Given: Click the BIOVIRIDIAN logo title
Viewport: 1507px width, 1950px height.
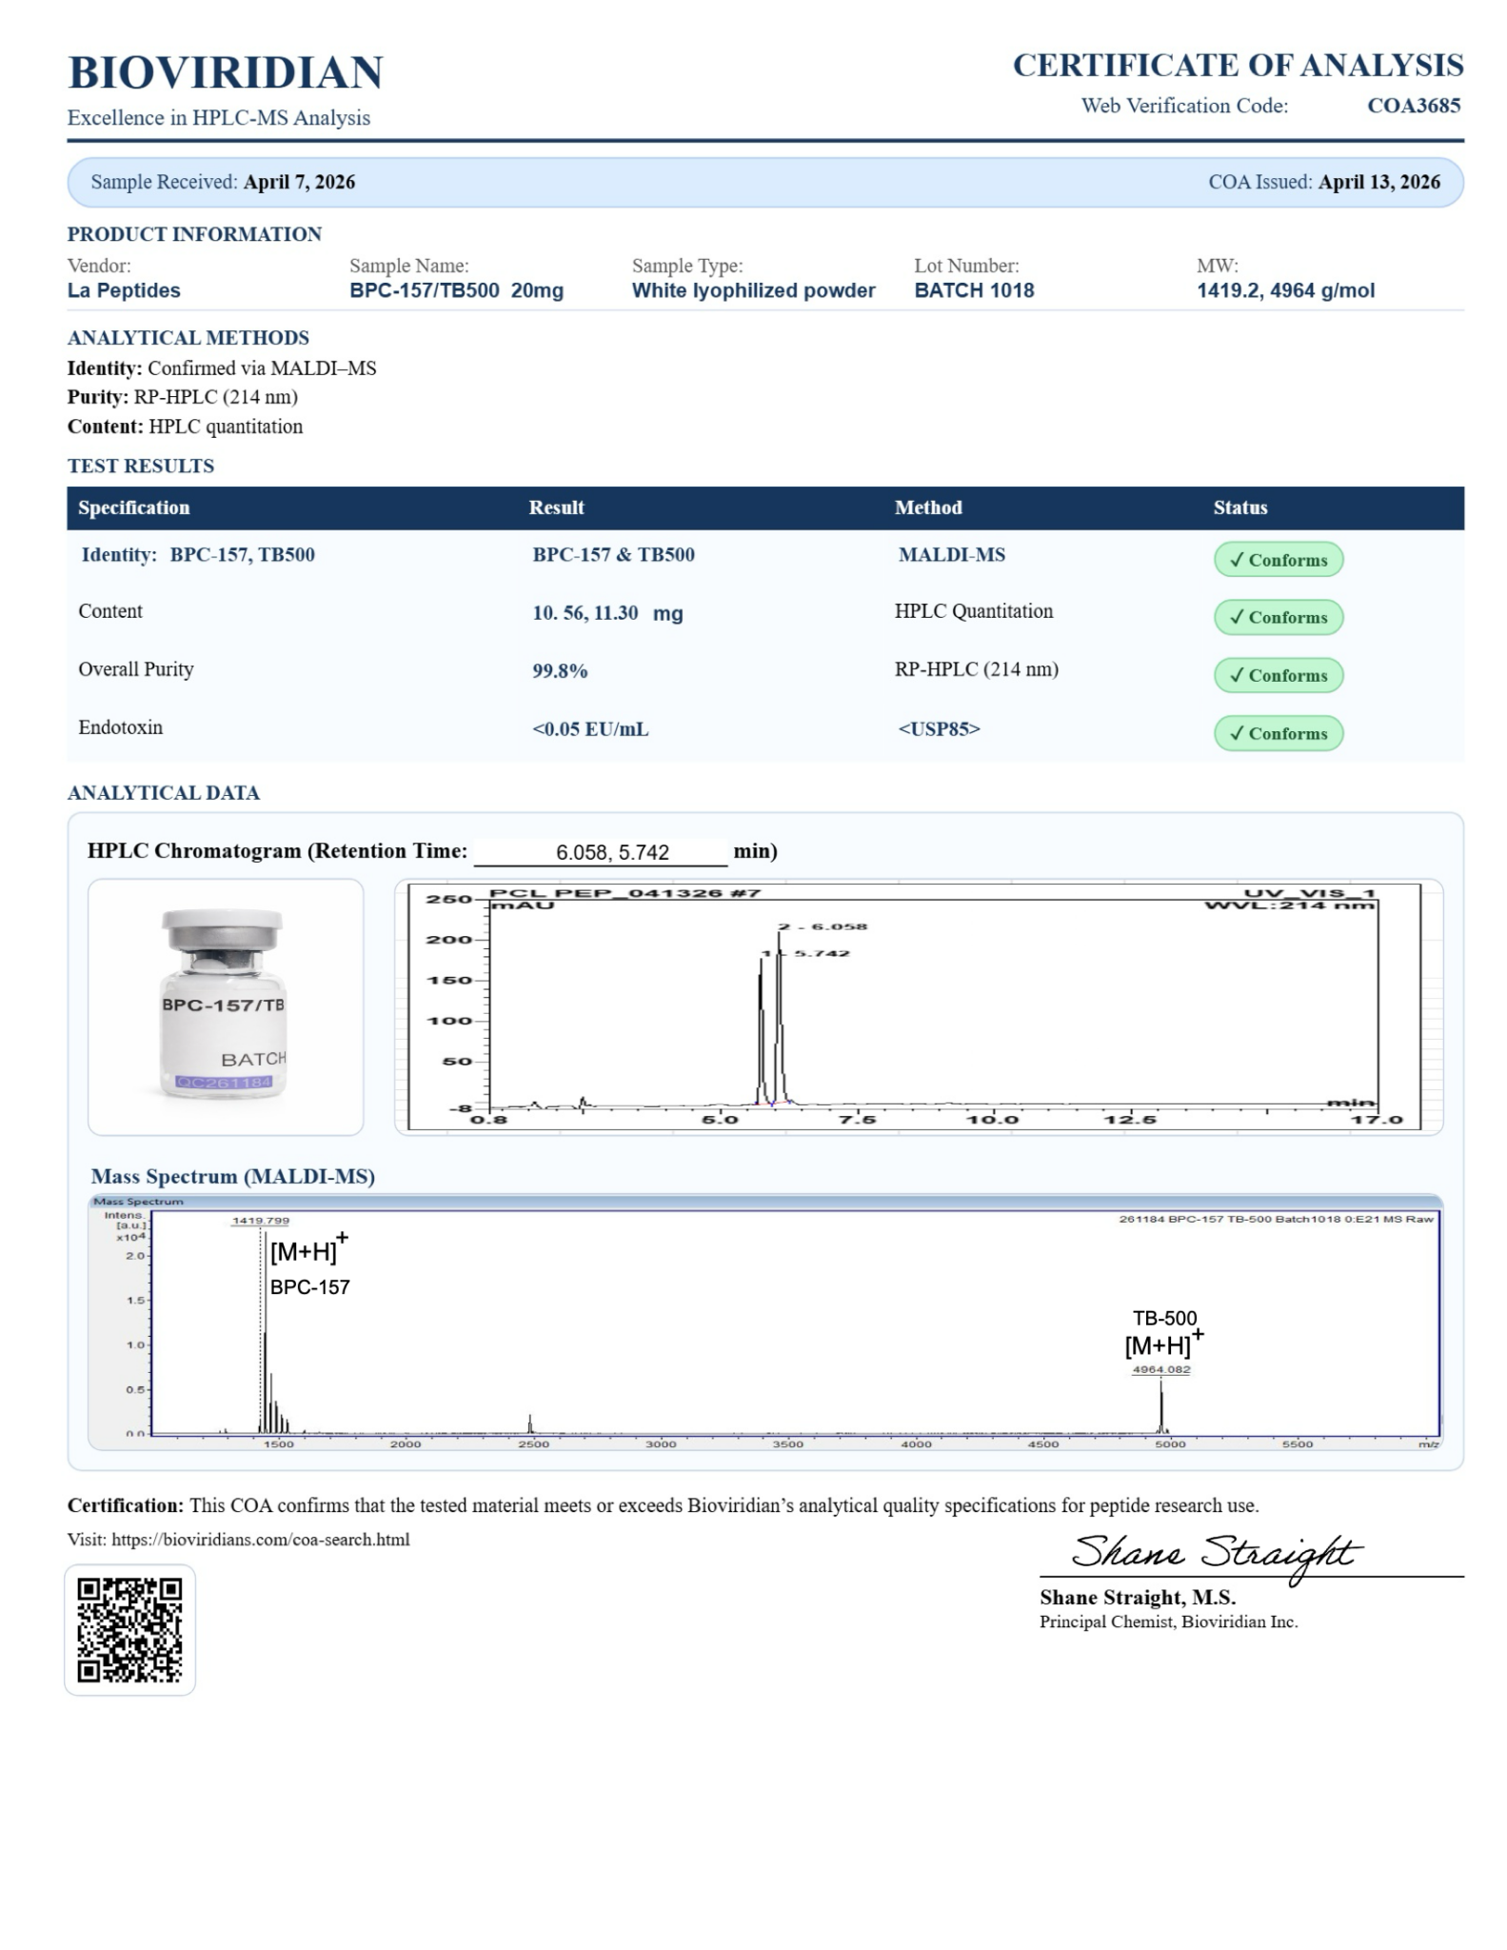Looking at the screenshot, I should 226,72.
